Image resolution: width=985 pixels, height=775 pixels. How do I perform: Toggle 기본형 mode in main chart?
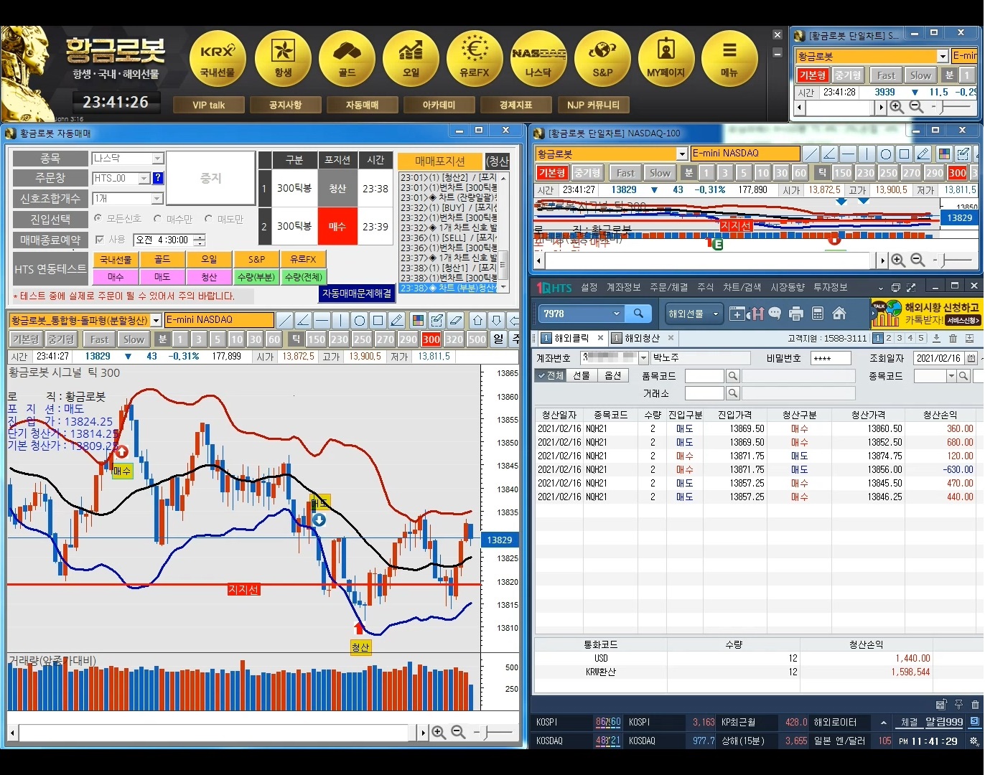(x=25, y=339)
